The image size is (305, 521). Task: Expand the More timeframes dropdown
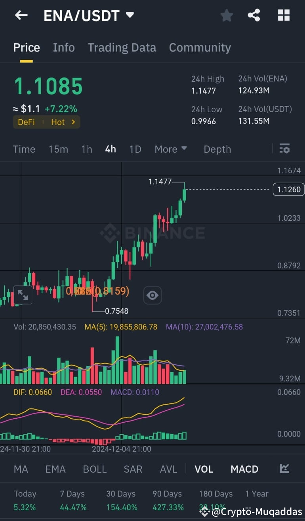[170, 149]
